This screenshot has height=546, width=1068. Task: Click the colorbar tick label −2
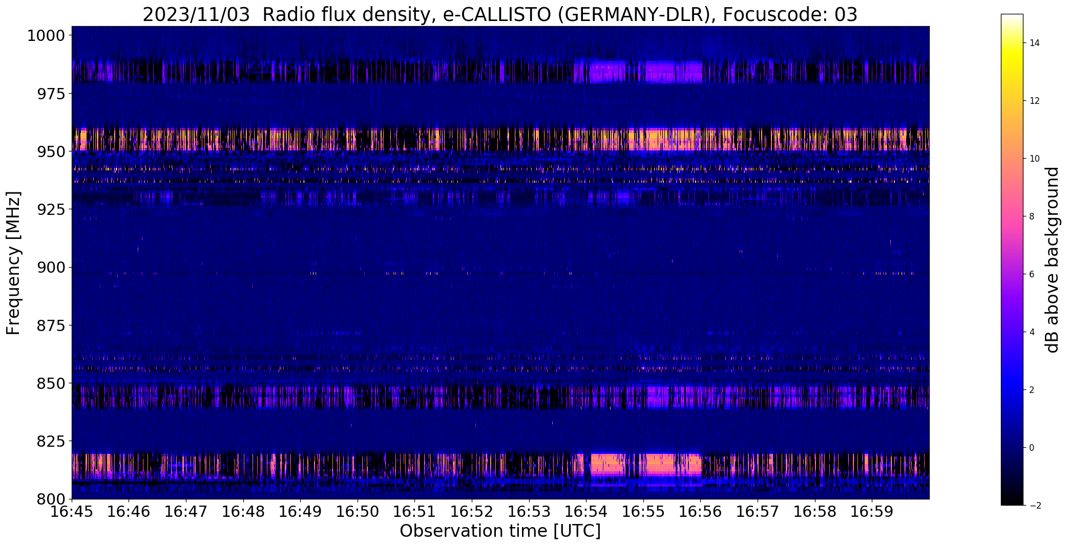pos(1035,506)
